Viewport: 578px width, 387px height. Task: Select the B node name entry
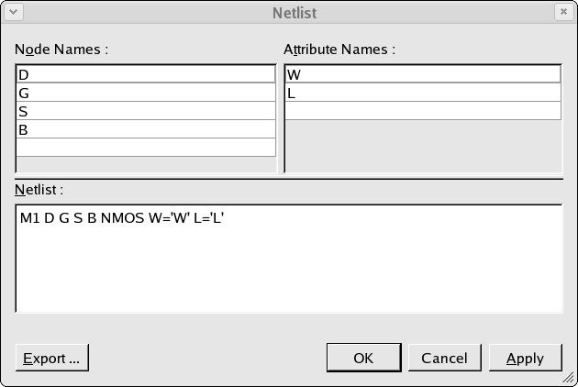coord(146,129)
